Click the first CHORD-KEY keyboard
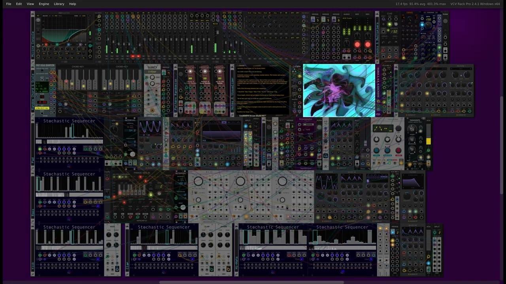The height and width of the screenshot is (284, 506). pos(78,79)
